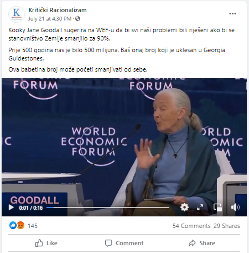View the 145 reactions list
The width and height of the screenshot is (249, 253).
(x=33, y=226)
